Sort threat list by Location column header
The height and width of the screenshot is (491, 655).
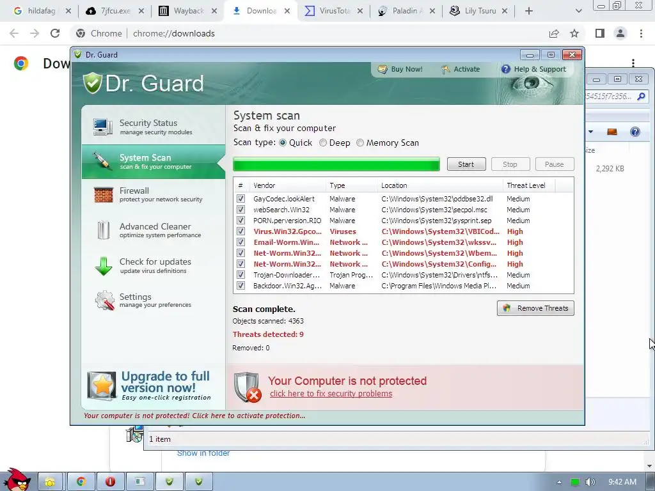click(440, 185)
